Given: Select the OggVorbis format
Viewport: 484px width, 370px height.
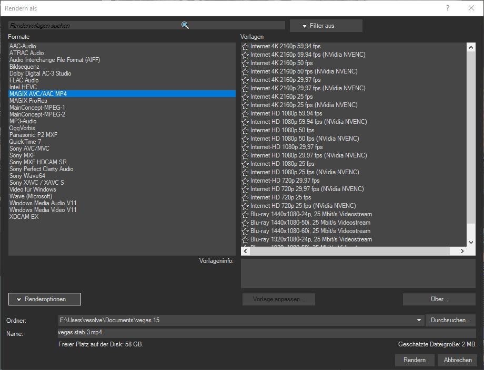Looking at the screenshot, I should tap(122, 128).
